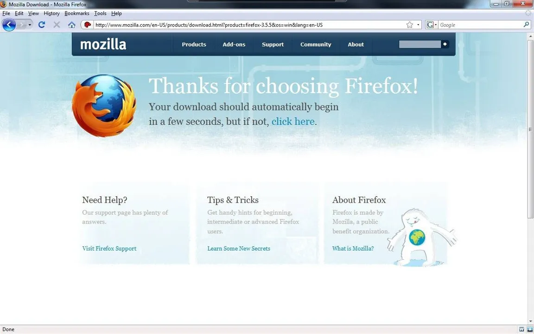Image resolution: width=534 pixels, height=334 pixels.
Task: Open the What is Mozilla? link
Action: click(353, 249)
